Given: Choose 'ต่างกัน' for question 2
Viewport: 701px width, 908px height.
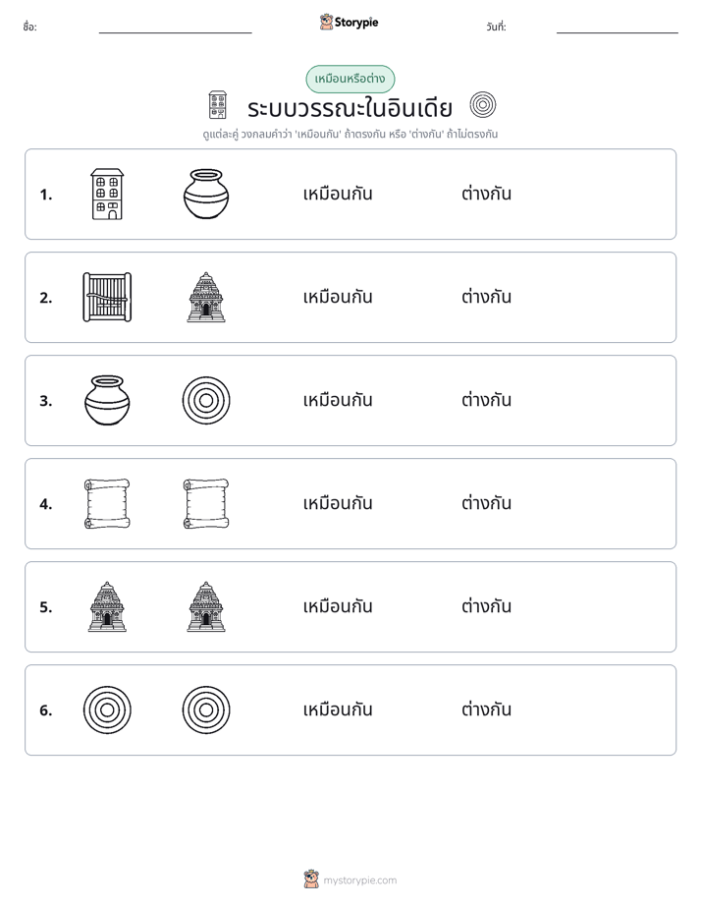Looking at the screenshot, I should 486,297.
